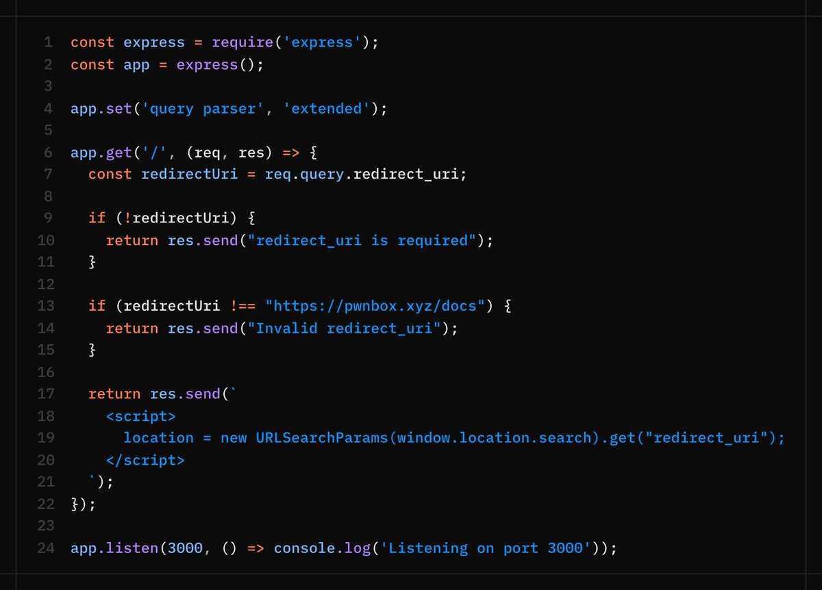The image size is (822, 590).
Task: Click the line number 19
Action: pos(45,437)
